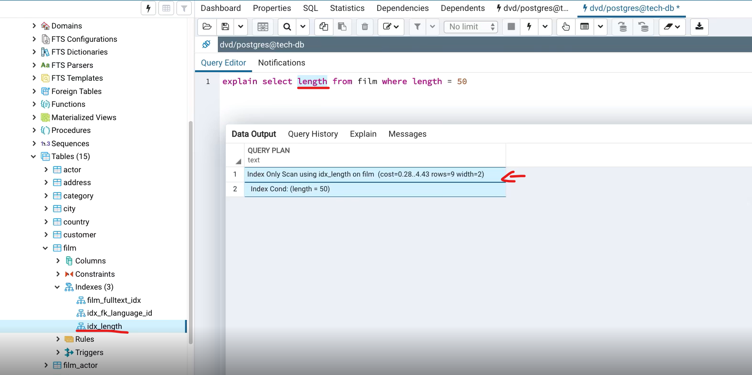The width and height of the screenshot is (752, 375).
Task: Switch to the Statistics tab
Action: pos(347,8)
